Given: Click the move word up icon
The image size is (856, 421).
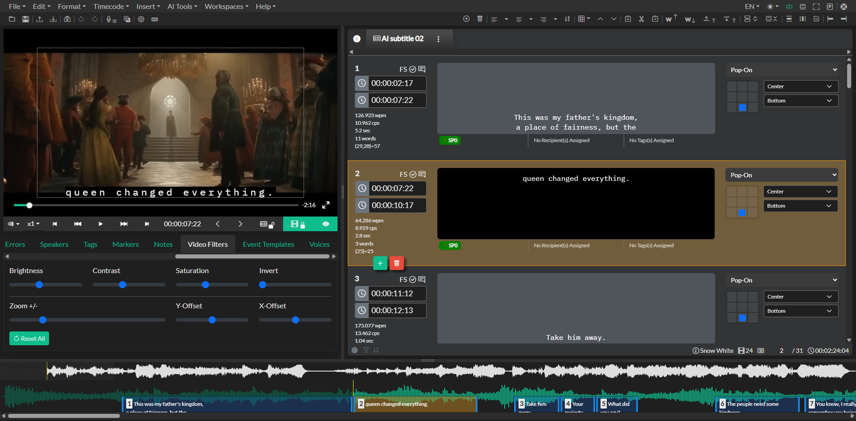Looking at the screenshot, I should 671,19.
